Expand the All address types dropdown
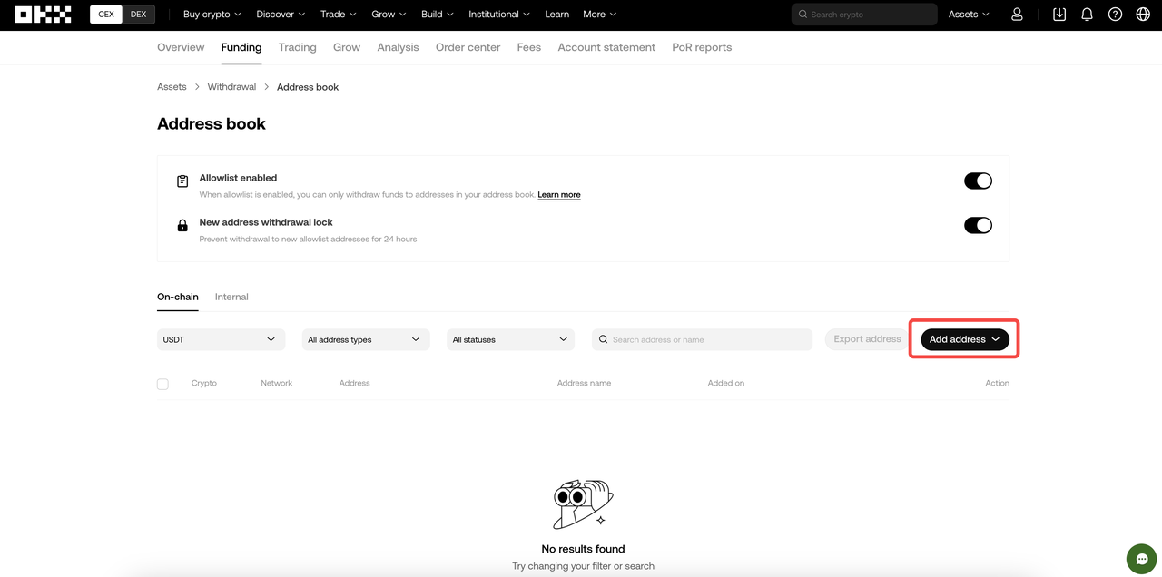 click(365, 338)
